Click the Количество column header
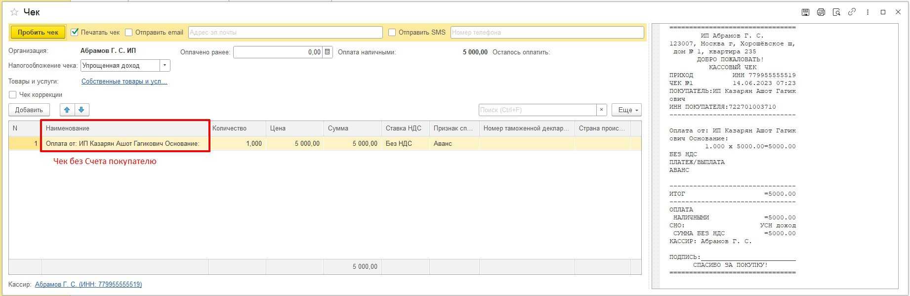910x296 pixels. tap(237, 128)
